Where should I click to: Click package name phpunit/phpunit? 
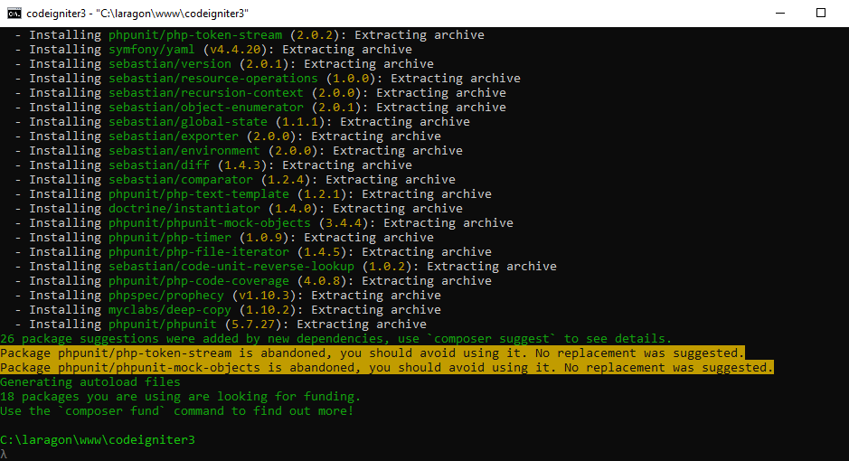163,325
